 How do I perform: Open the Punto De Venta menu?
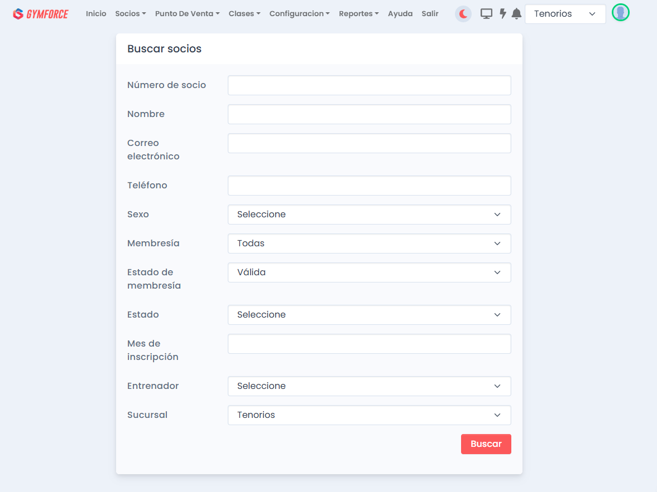(187, 14)
